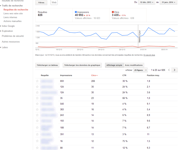This screenshot has width=179, height=150.
Task: Click the red Clics legend square
Action: point(113,12)
